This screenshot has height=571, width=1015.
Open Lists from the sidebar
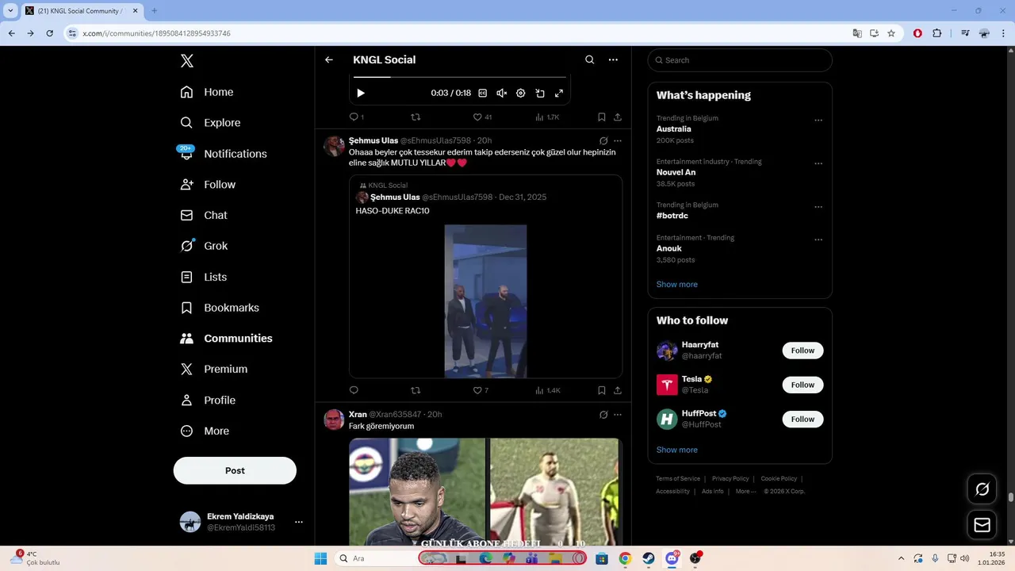click(x=204, y=277)
